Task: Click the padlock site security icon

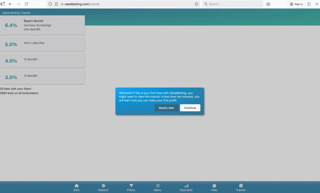Action: point(56,4)
